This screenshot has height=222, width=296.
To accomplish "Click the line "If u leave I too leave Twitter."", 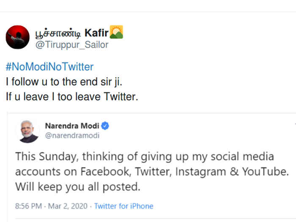I will [72, 96].
